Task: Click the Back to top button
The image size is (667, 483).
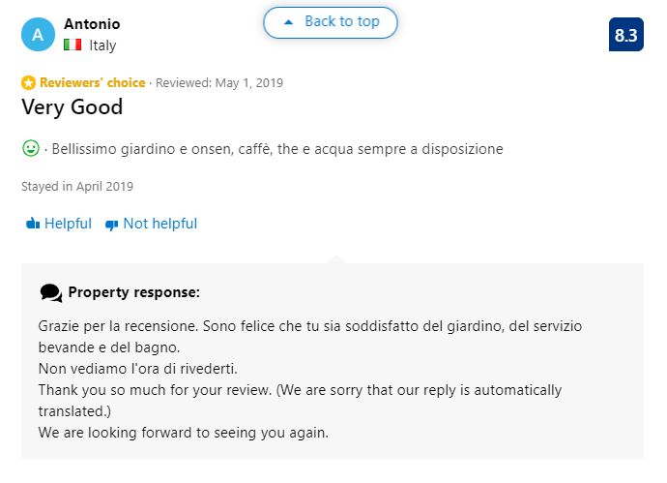Action: (x=331, y=22)
